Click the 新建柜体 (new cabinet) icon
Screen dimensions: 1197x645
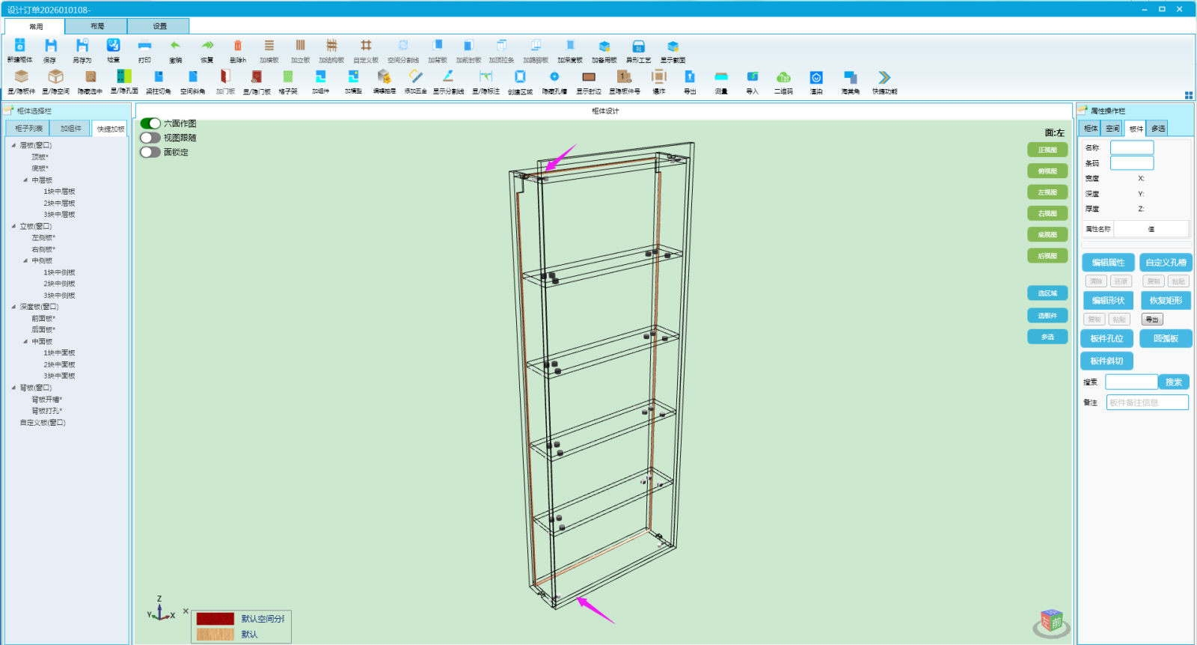click(x=19, y=46)
